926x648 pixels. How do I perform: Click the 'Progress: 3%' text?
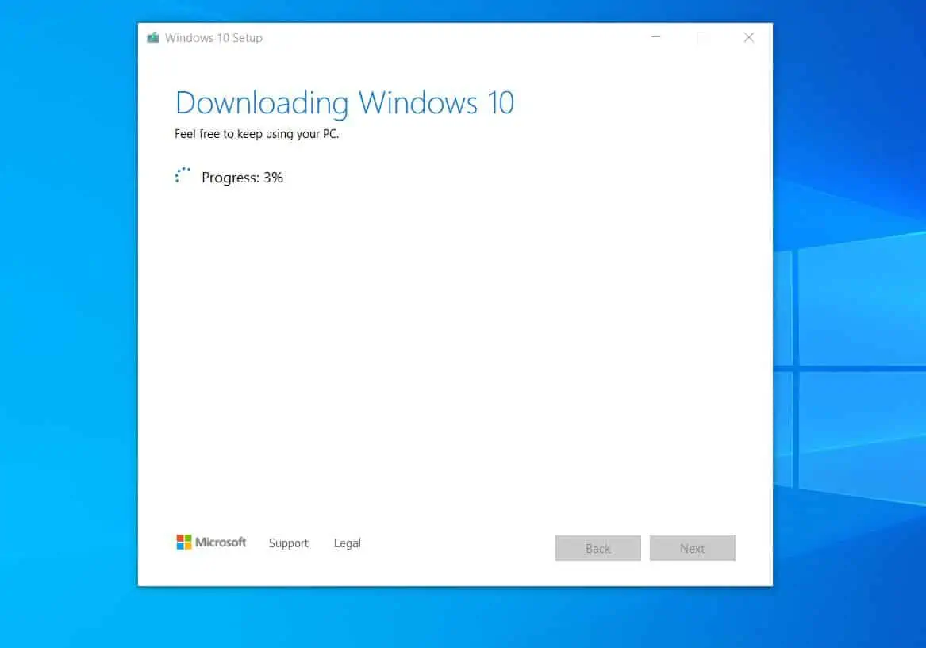tap(242, 178)
